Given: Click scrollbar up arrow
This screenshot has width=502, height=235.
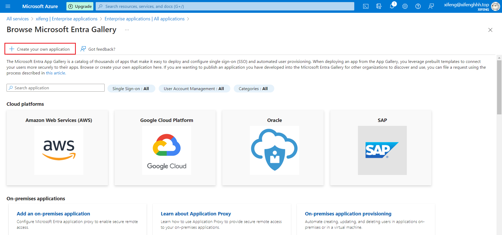Looking at the screenshot, I should pos(499,58).
